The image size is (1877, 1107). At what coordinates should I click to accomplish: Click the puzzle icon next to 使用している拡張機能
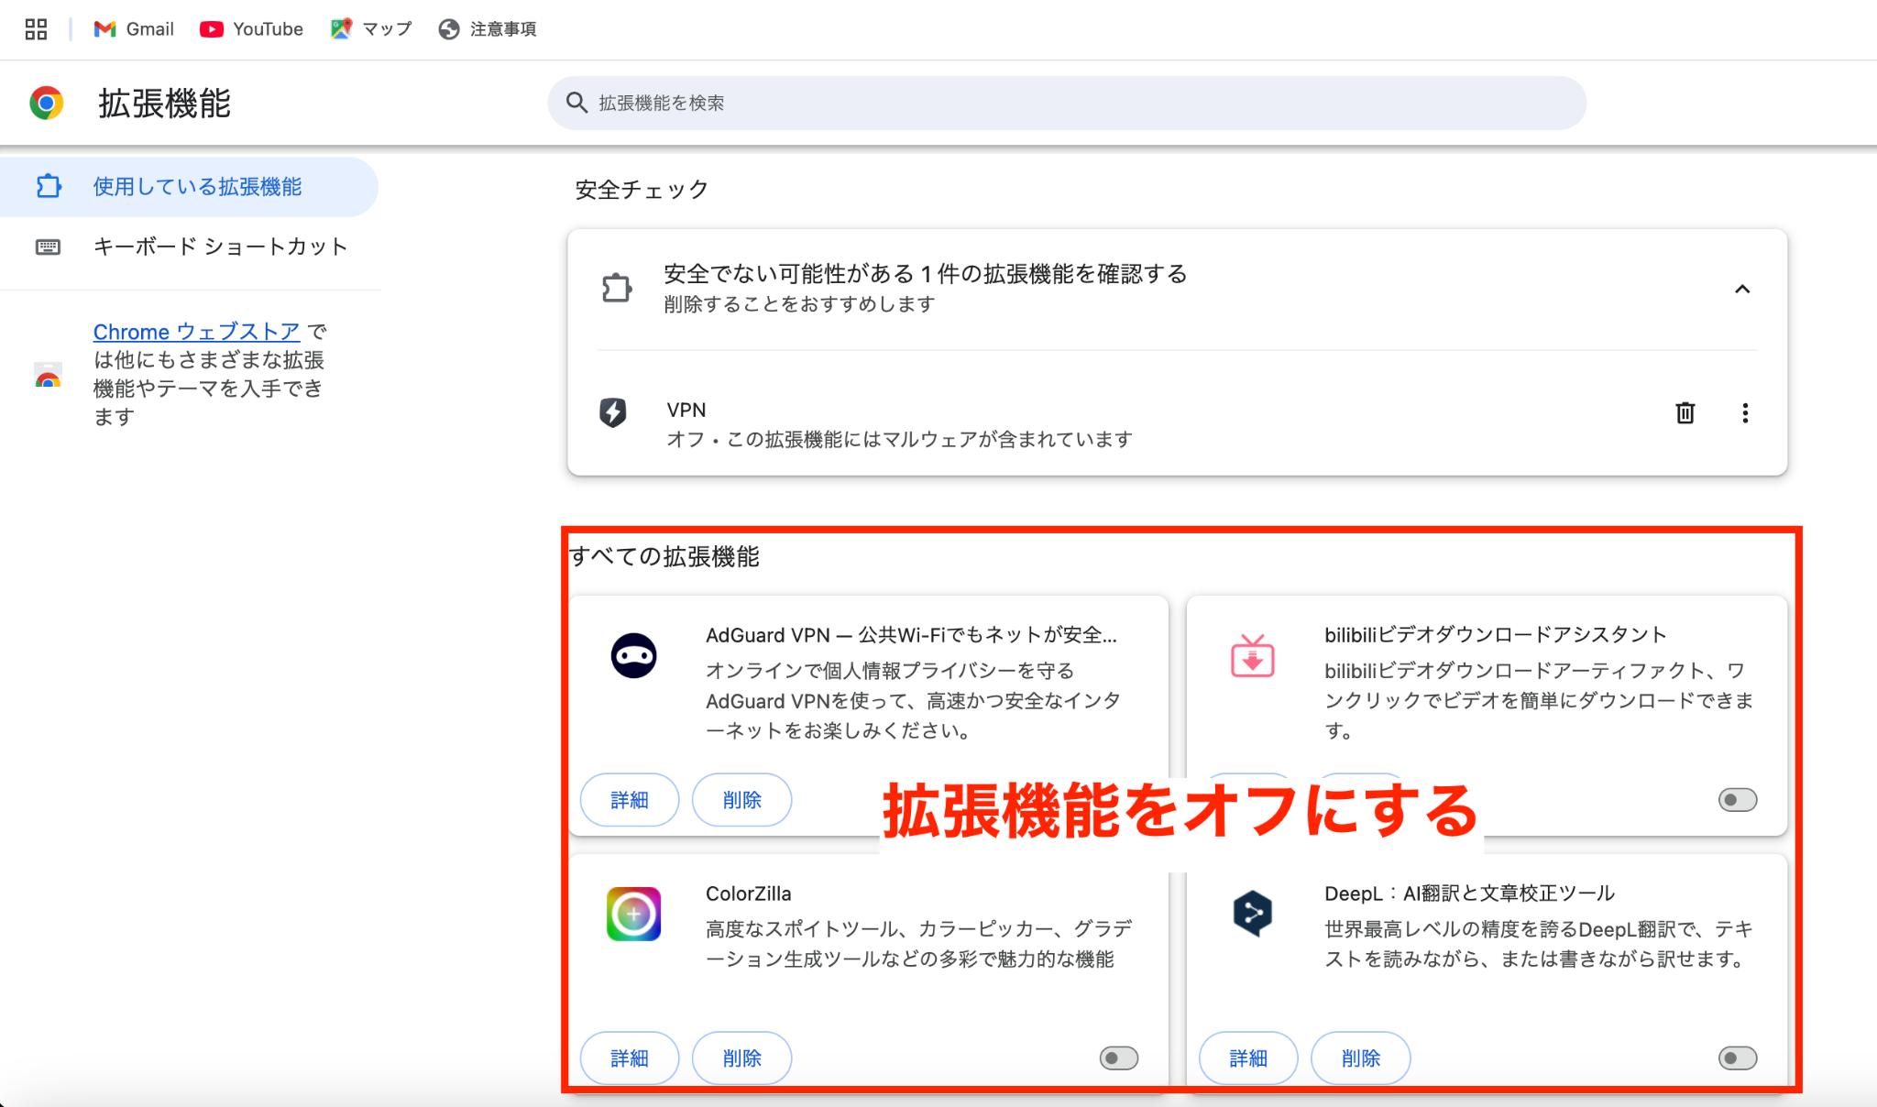(x=49, y=187)
